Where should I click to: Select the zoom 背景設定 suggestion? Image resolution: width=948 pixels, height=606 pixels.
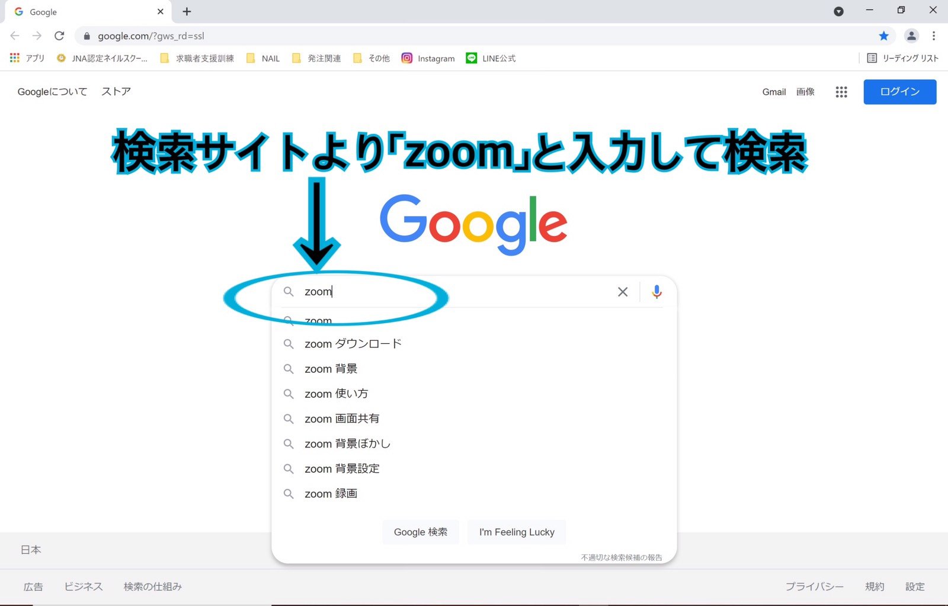[474, 469]
